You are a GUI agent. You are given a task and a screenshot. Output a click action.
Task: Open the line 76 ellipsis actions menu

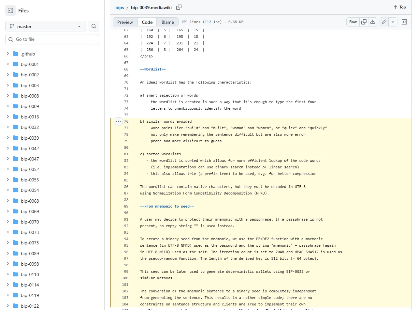click(x=119, y=121)
